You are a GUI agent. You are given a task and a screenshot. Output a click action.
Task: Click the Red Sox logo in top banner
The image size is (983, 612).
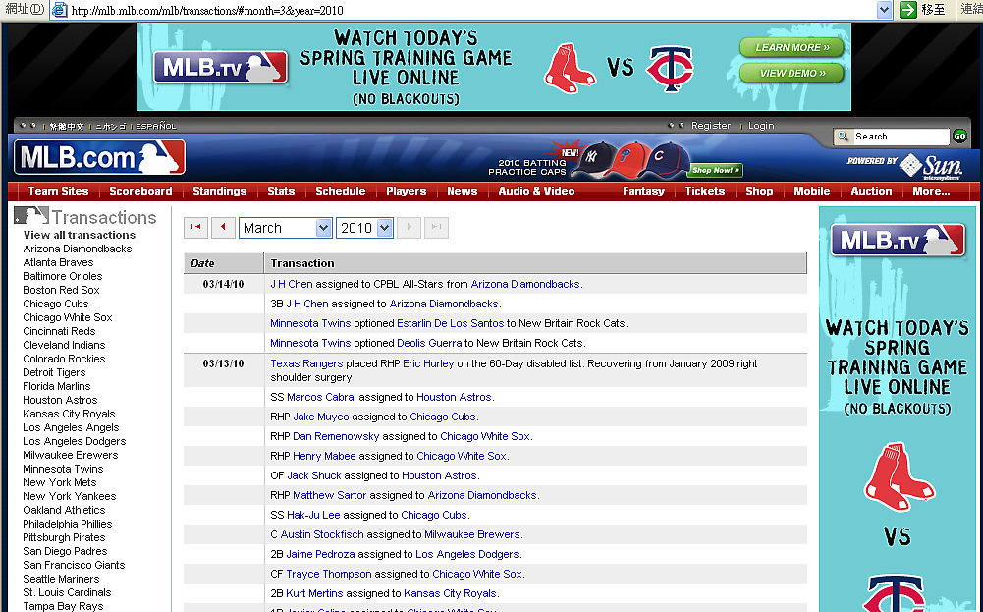point(569,69)
